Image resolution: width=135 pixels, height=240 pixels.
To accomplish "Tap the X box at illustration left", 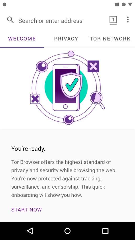I will pos(35,99).
